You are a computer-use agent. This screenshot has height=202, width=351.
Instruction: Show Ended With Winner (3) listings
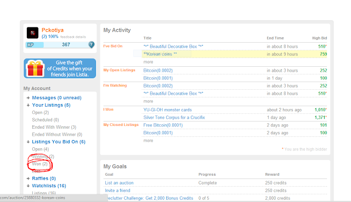54,127
